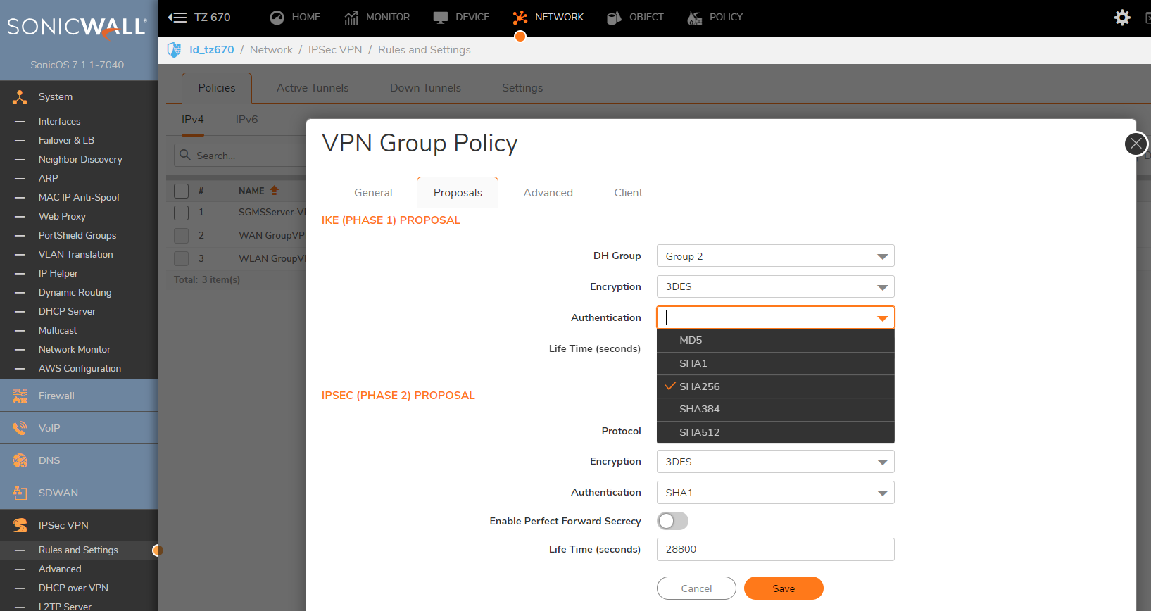
Task: Click the Firewall section icon
Action: click(20, 396)
